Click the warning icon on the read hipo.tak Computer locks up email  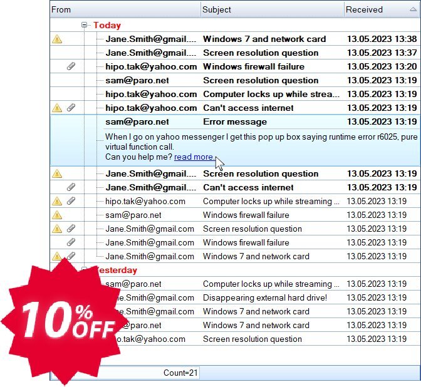coord(57,201)
